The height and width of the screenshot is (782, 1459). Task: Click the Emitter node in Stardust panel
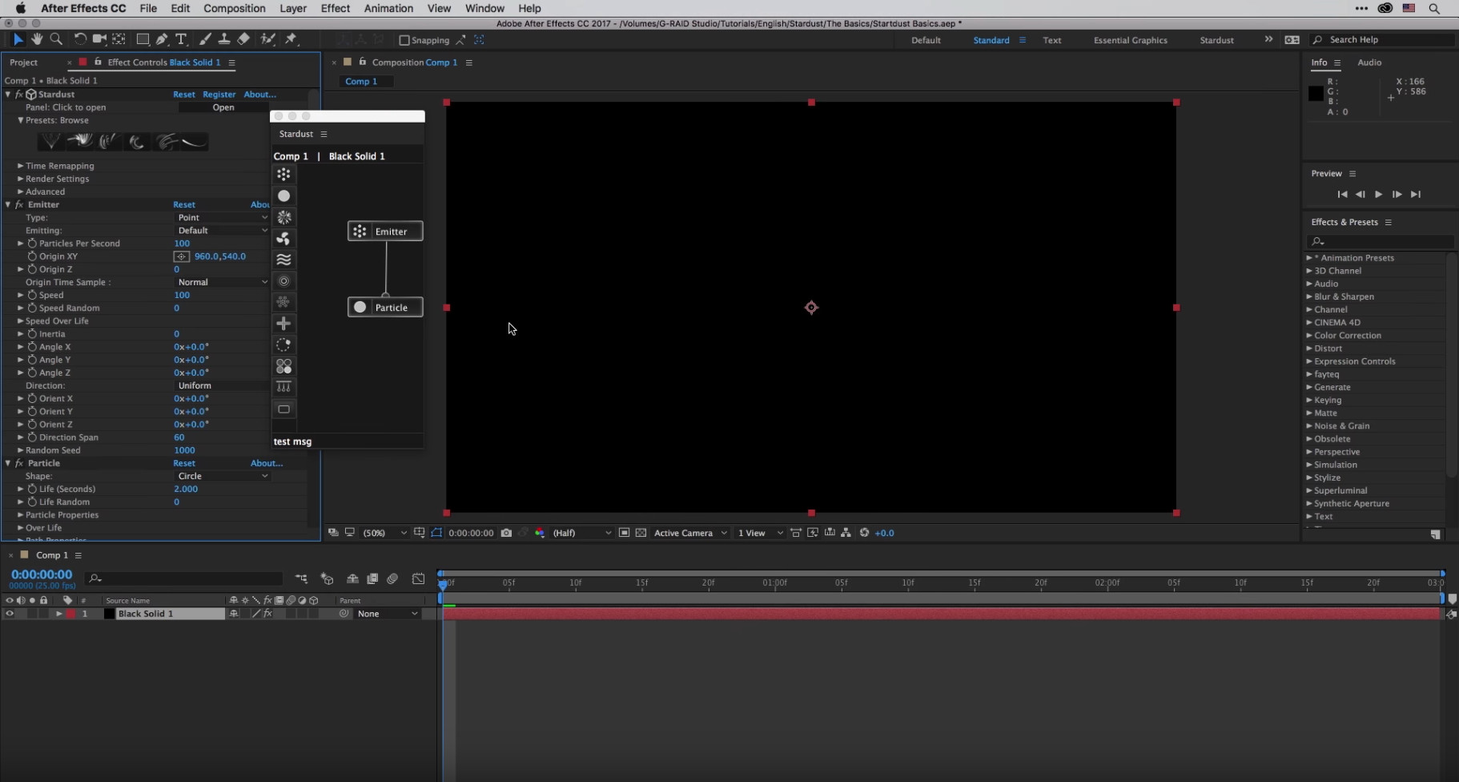pyautogui.click(x=385, y=232)
